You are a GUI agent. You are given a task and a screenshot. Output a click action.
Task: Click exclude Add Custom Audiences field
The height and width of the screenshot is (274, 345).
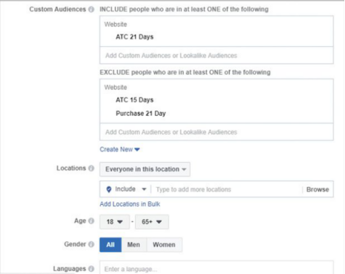(x=216, y=132)
